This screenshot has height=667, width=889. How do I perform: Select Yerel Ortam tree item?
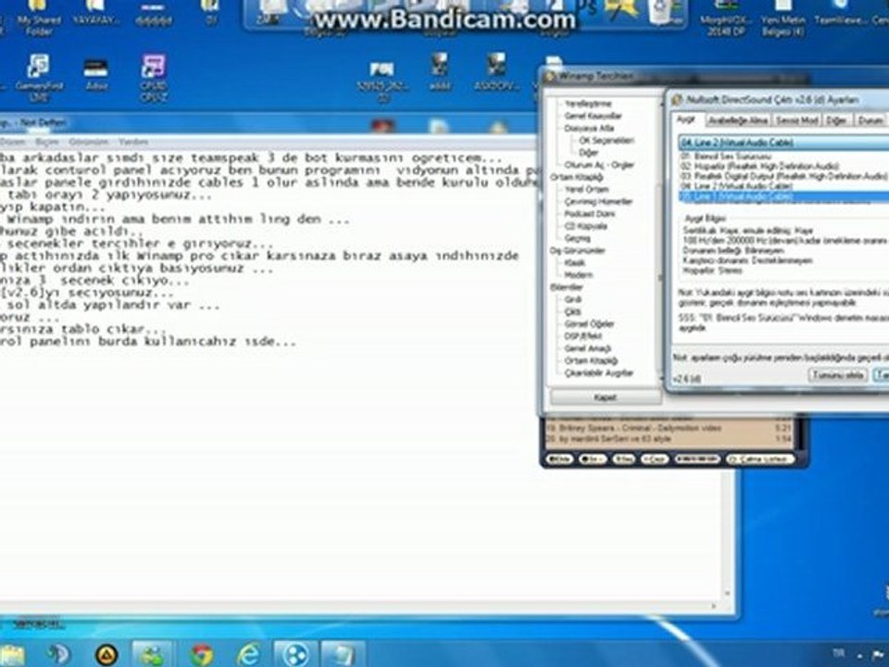586,189
